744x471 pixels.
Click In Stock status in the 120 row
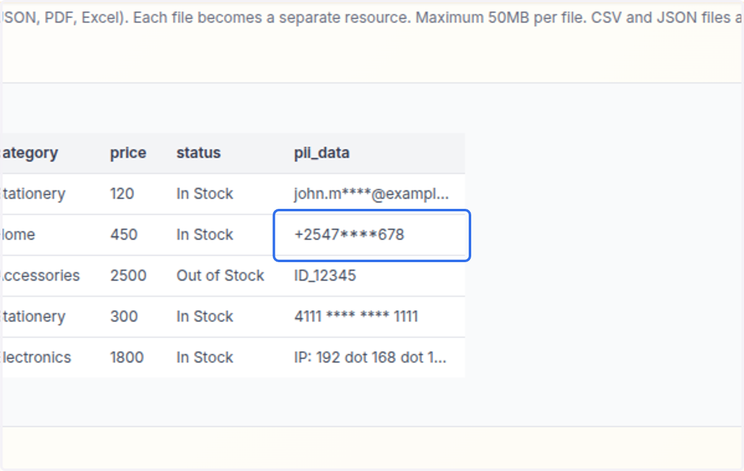coord(205,194)
